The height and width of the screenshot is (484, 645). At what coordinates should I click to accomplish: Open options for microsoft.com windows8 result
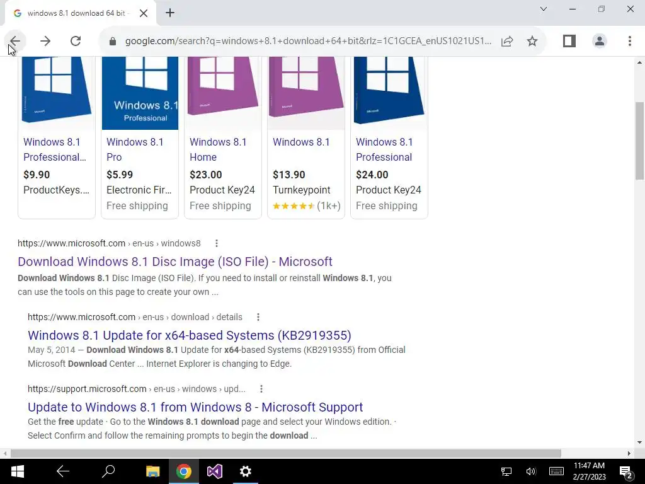tap(217, 243)
